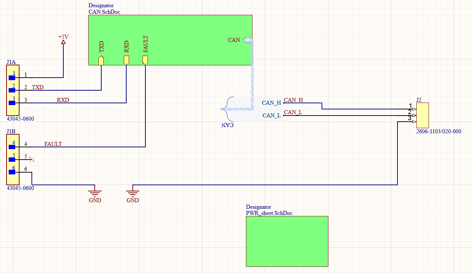Click the PWR_sheet.SchDoc file name label
The height and width of the screenshot is (273, 472).
tap(269, 213)
